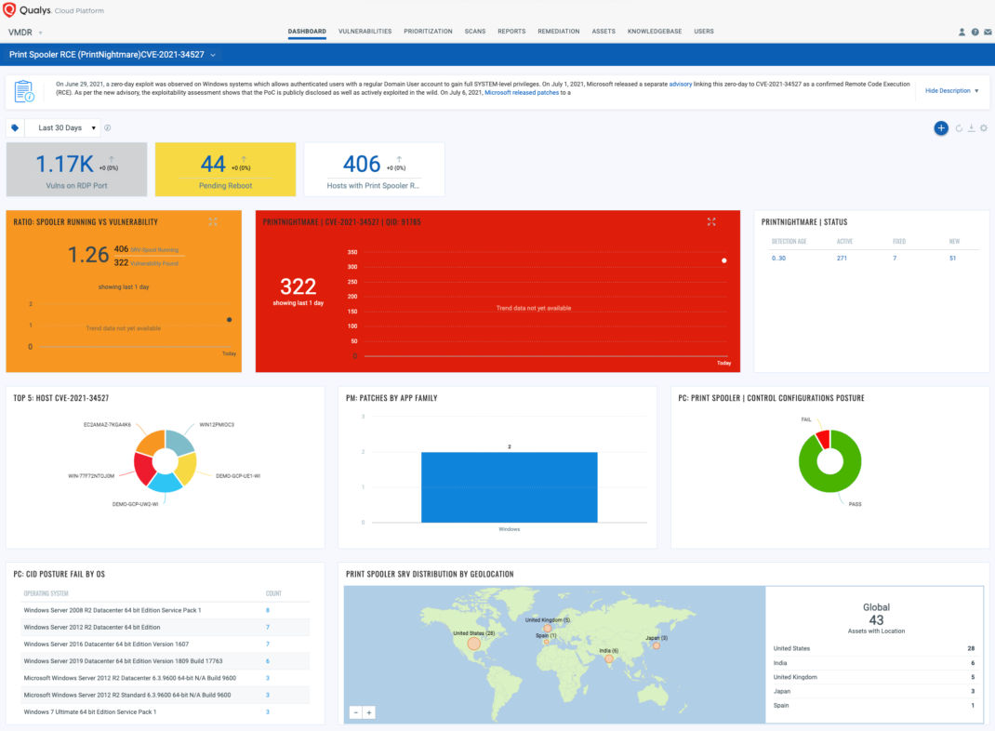
Task: Click United Kingdom row in Global list
Action: pyautogui.click(x=874, y=677)
